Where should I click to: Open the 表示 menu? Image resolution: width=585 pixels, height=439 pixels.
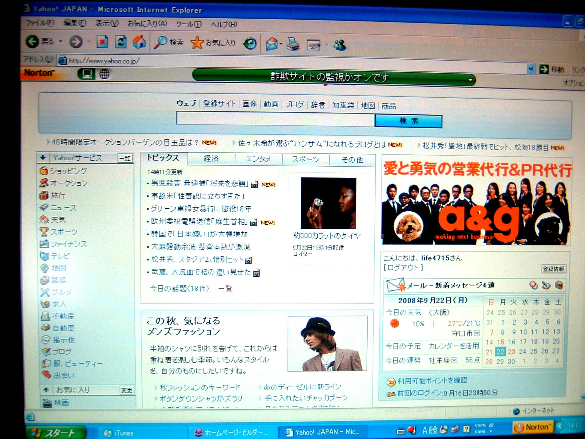(107, 23)
